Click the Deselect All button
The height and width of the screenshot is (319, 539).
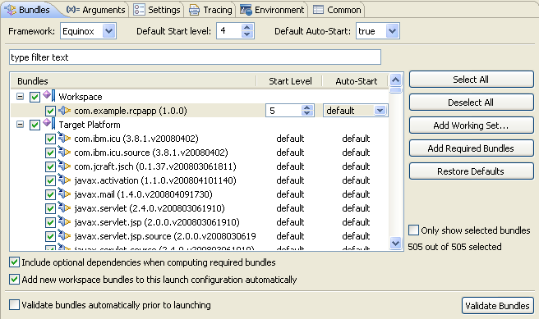tap(471, 103)
